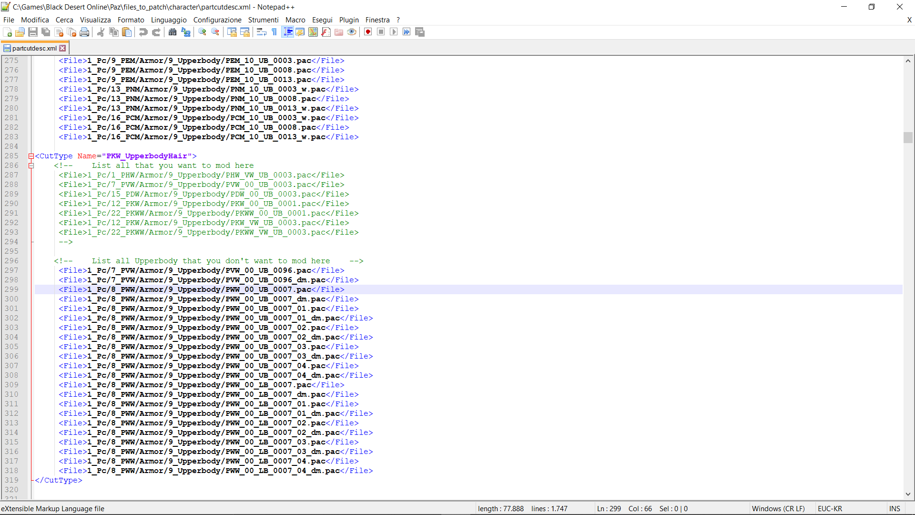The height and width of the screenshot is (515, 915).
Task: Open Find dialog via binoculars icon
Action: (173, 32)
